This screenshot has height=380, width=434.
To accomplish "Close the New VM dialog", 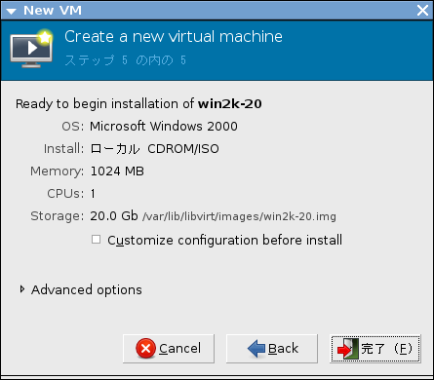I will click(x=422, y=11).
